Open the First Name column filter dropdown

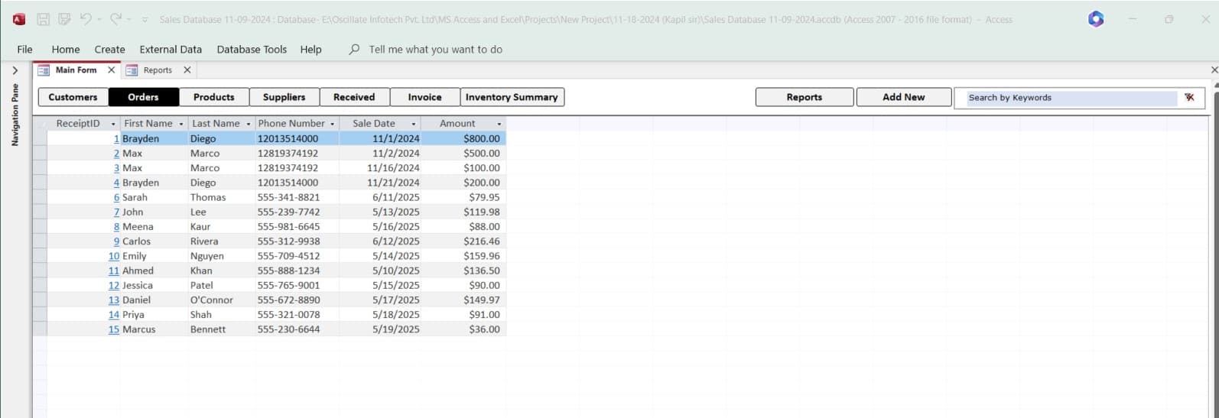tap(181, 124)
